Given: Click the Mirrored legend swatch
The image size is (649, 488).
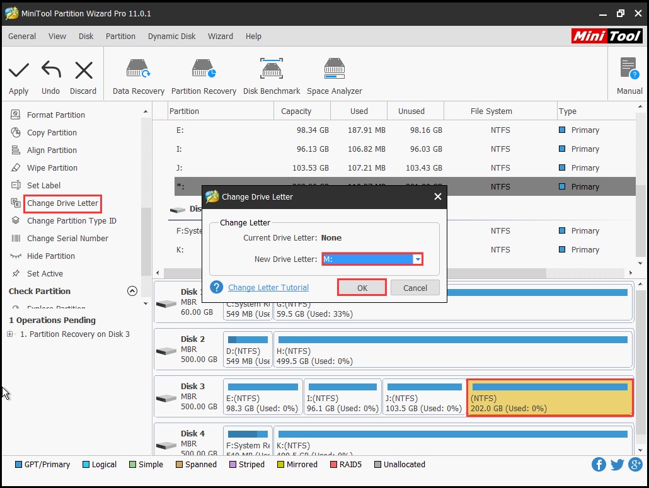Looking at the screenshot, I should 280,465.
